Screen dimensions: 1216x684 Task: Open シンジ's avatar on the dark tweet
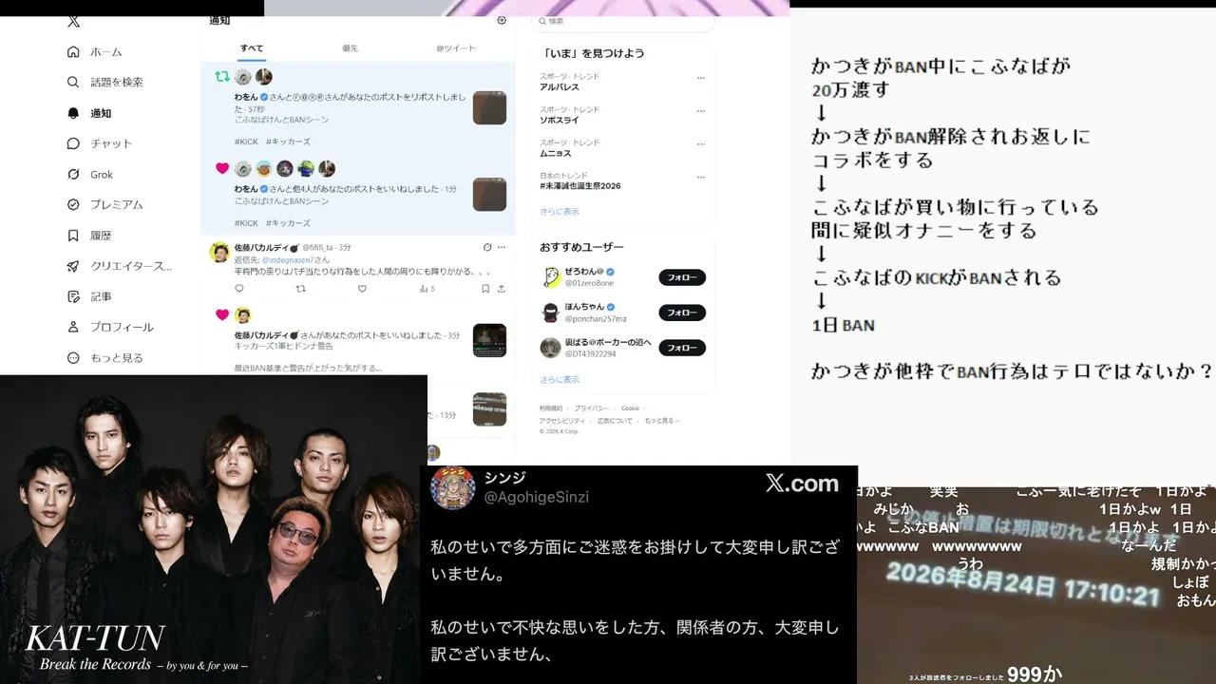pos(453,487)
